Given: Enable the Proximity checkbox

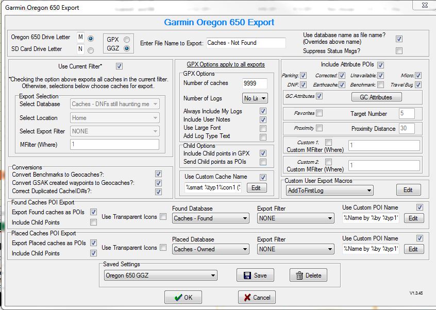Looking at the screenshot, I should tap(319, 128).
